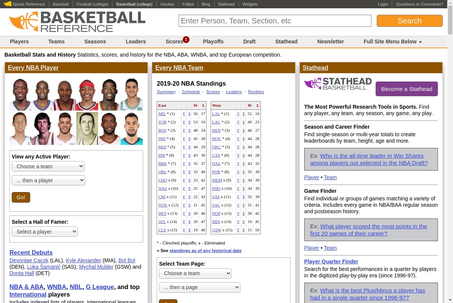The width and height of the screenshot is (453, 303).
Task: Click the first player headshot thumbnail
Action: tap(20, 94)
